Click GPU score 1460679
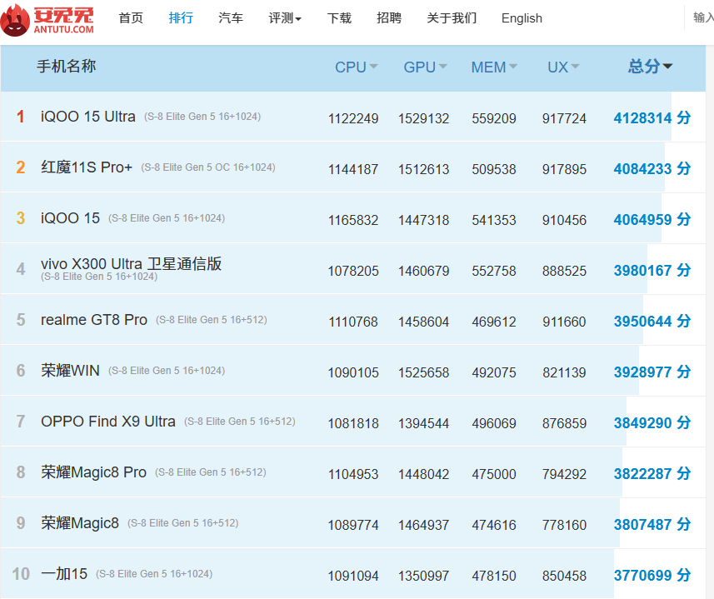714x599 pixels. click(x=423, y=272)
